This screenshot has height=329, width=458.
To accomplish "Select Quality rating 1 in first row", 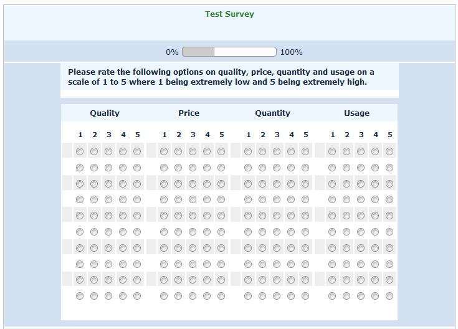I will pyautogui.click(x=80, y=151).
